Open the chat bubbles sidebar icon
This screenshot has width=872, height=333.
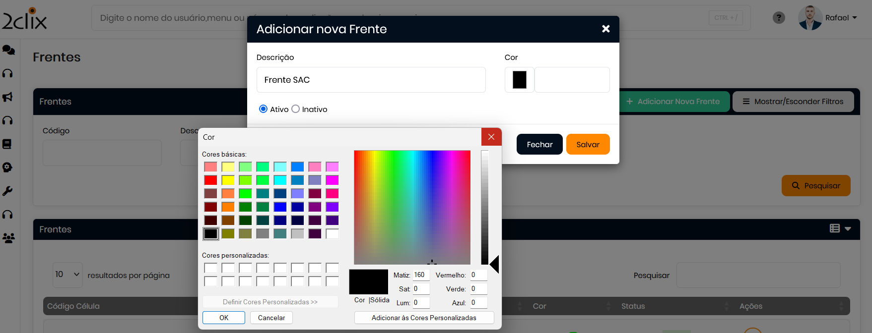(8, 50)
